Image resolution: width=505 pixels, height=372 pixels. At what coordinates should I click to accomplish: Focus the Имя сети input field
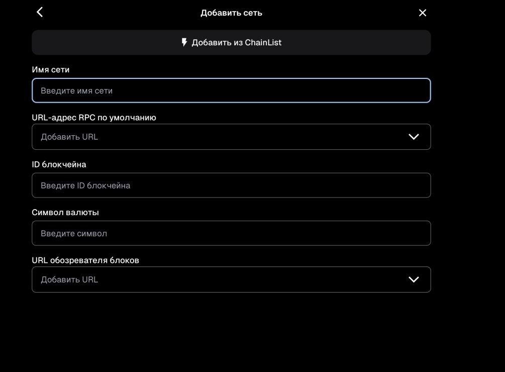tap(231, 90)
